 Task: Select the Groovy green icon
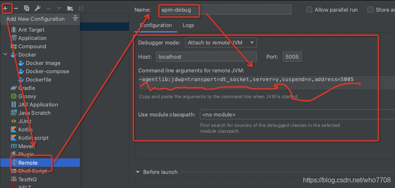point(14,96)
